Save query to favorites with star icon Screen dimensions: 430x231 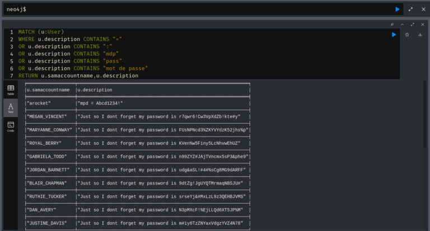tap(407, 35)
